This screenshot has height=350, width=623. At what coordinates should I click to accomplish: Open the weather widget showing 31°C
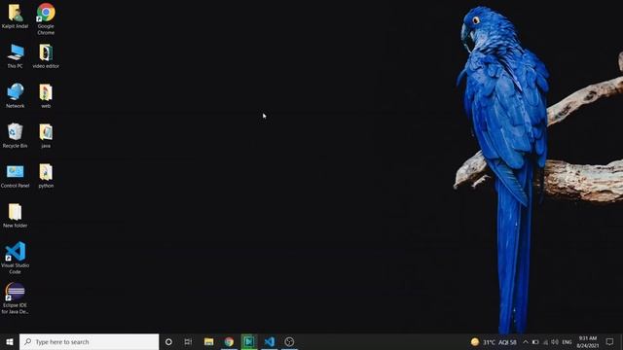[494, 342]
